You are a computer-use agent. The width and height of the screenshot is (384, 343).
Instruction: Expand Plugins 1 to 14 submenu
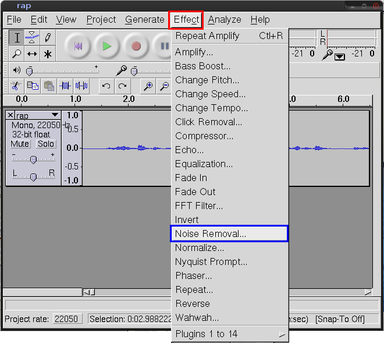(x=229, y=334)
